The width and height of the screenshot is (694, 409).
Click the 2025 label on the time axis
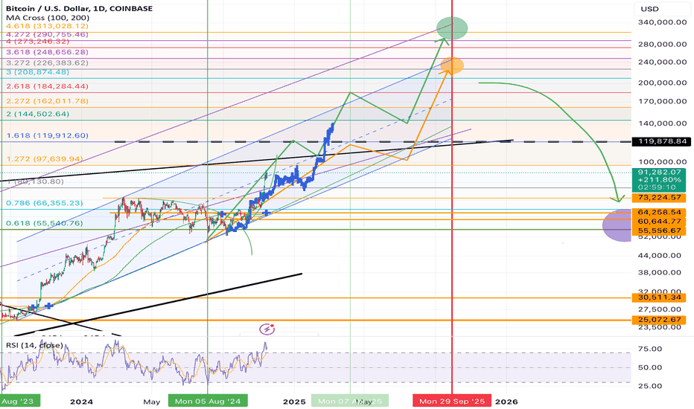pos(294,402)
